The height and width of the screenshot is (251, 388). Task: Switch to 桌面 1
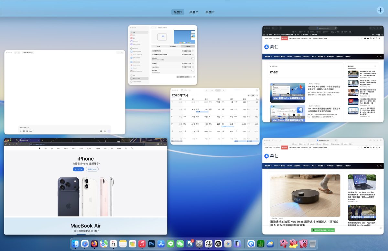point(178,12)
